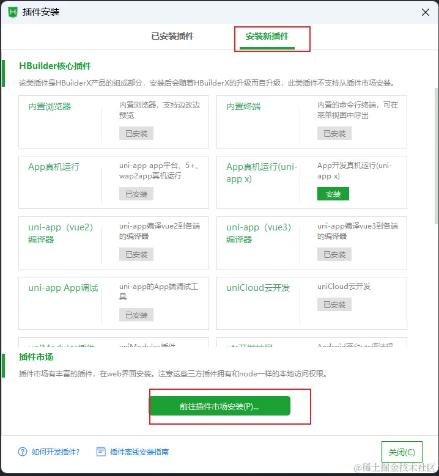Open the 如何开发插件? help link
The height and width of the screenshot is (476, 439).
pyautogui.click(x=55, y=452)
